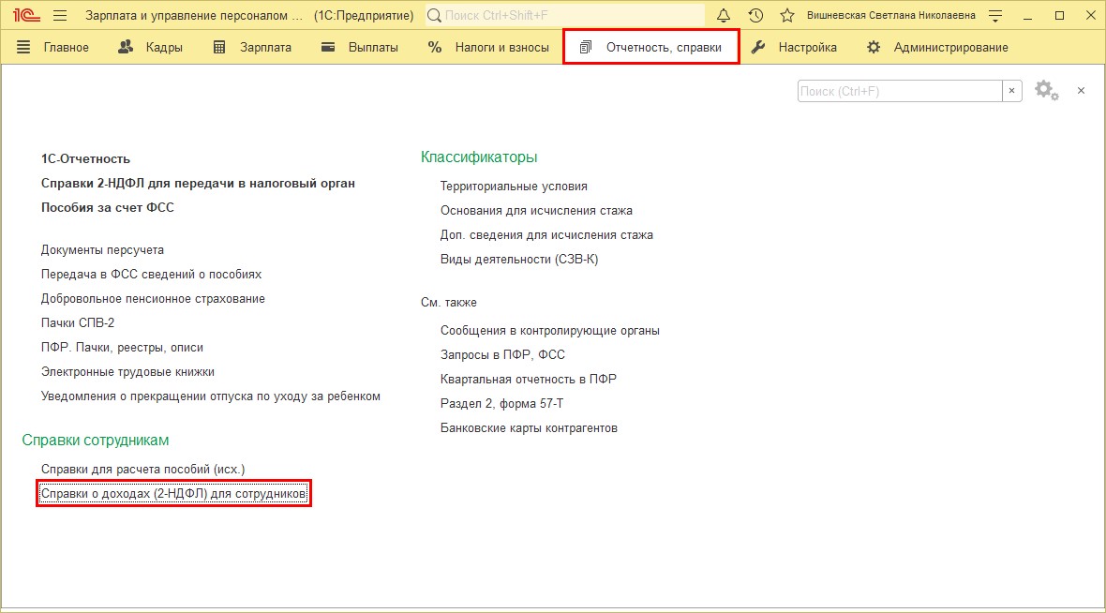Close the section menu panel

click(x=1081, y=90)
